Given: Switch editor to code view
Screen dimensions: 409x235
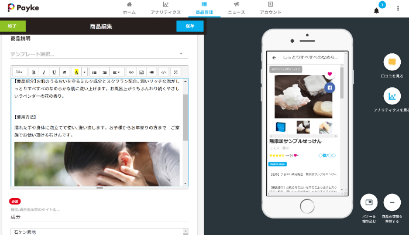Looking at the screenshot, I should tap(163, 72).
